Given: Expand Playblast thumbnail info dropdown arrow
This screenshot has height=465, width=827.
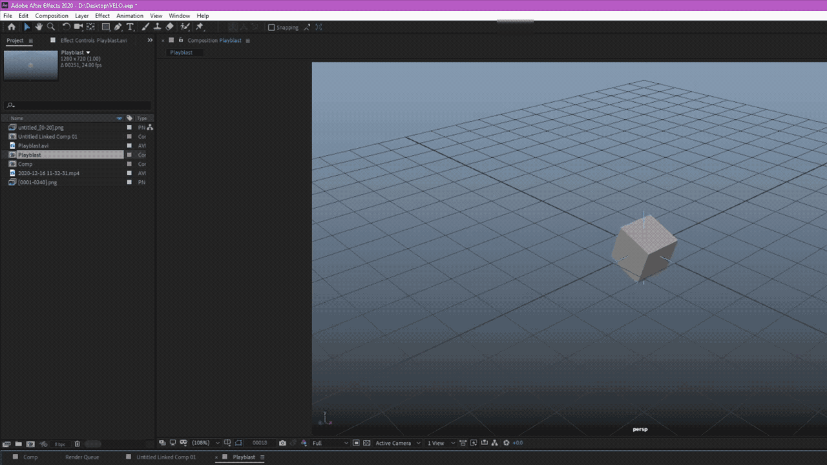Looking at the screenshot, I should pos(88,52).
